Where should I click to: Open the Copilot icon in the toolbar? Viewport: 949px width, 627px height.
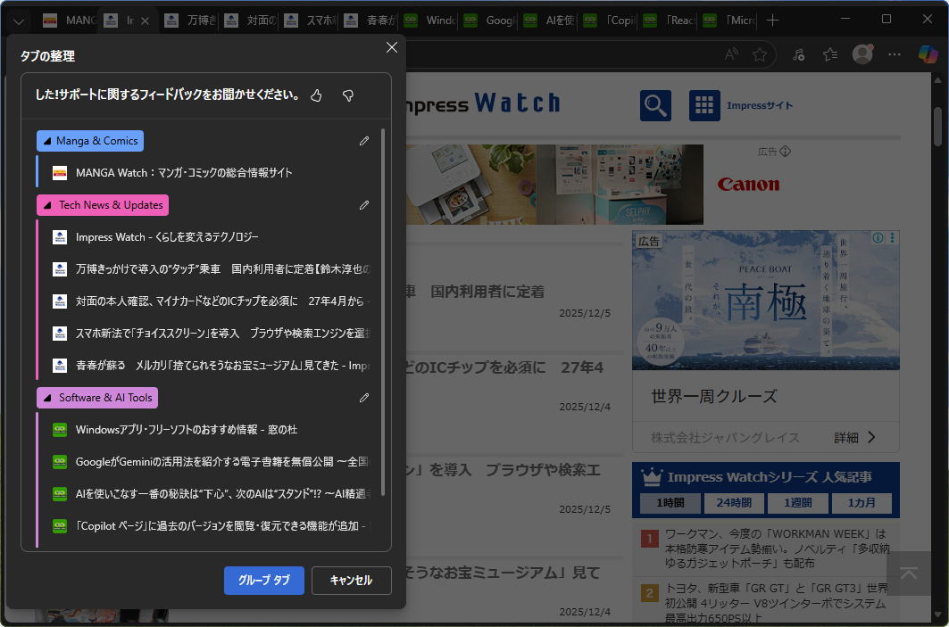coord(927,54)
